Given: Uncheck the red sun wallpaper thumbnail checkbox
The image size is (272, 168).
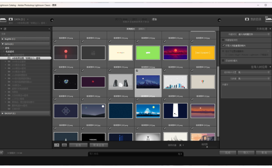Looking at the screenshot, I should pos(55,41).
